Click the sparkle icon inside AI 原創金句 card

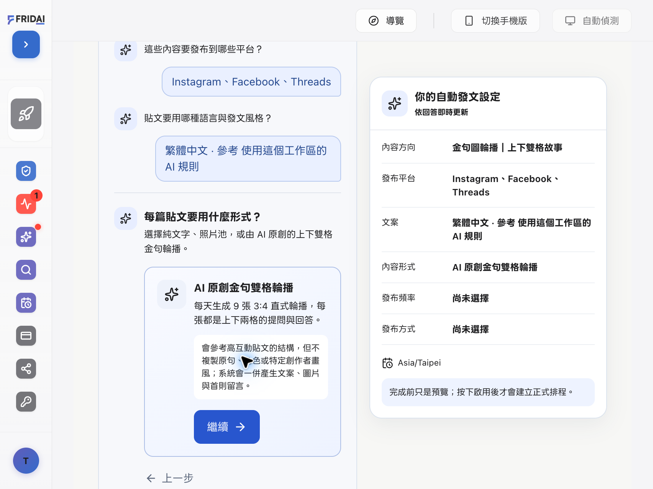pyautogui.click(x=172, y=294)
